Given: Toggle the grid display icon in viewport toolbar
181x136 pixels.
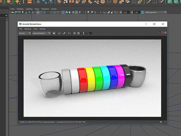Looking at the screenshot, I should coord(38,12).
